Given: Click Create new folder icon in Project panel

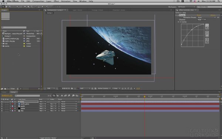Looking at the screenshot, I should pyautogui.click(x=5, y=89).
